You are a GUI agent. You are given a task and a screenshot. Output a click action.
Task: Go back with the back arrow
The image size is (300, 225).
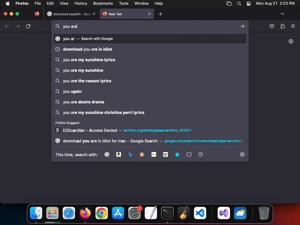point(7,26)
